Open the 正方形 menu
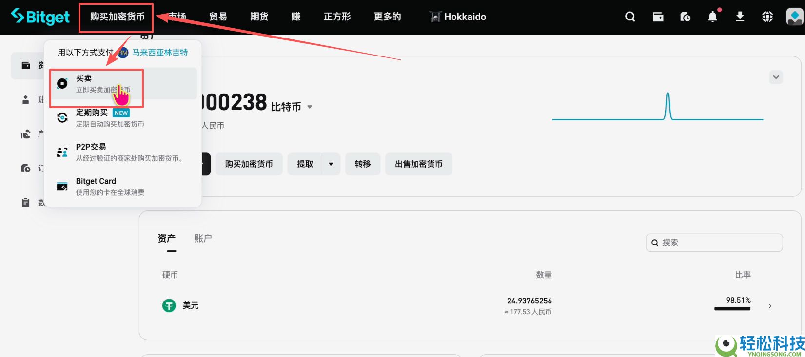This screenshot has width=805, height=357. (337, 17)
